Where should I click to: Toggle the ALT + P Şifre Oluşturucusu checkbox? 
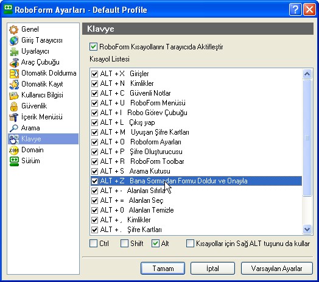pos(94,152)
